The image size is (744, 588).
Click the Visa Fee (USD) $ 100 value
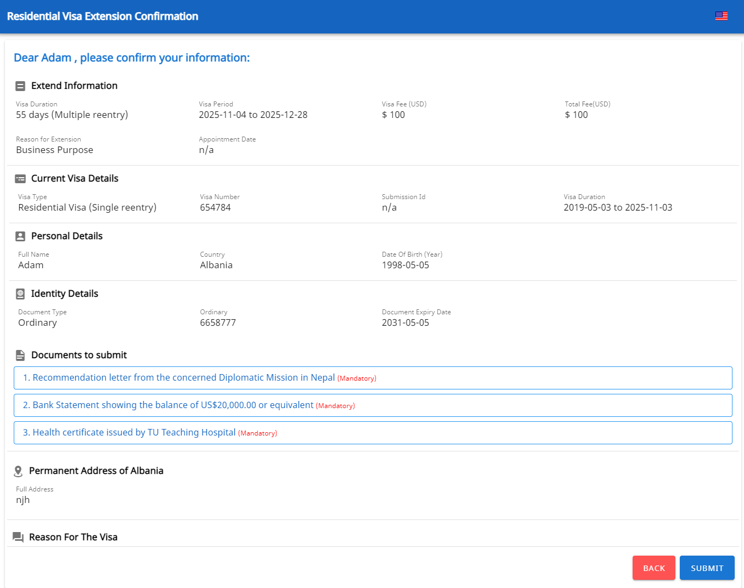393,115
